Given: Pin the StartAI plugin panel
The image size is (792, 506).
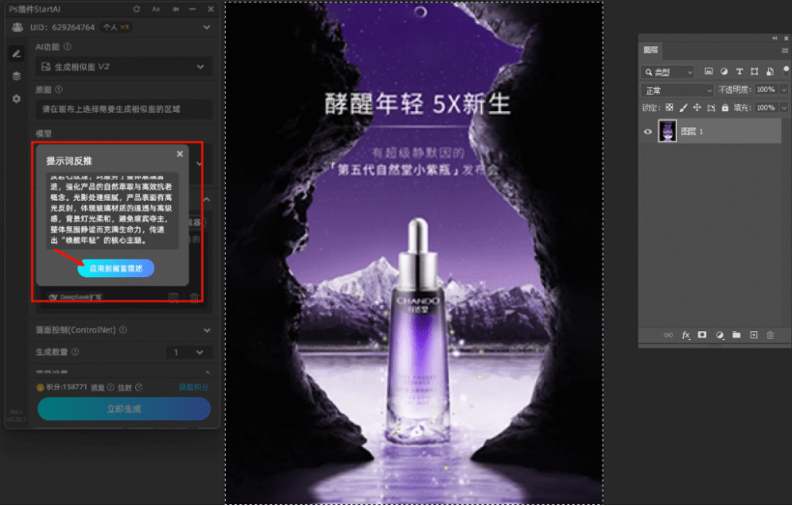Looking at the screenshot, I should pyautogui.click(x=177, y=9).
